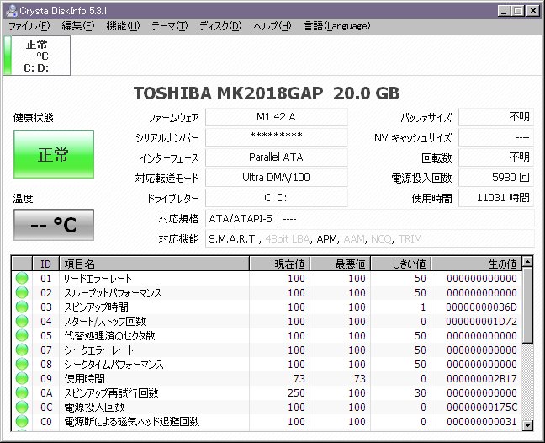Click the ID column header
545x443 pixels.
pyautogui.click(x=46, y=264)
